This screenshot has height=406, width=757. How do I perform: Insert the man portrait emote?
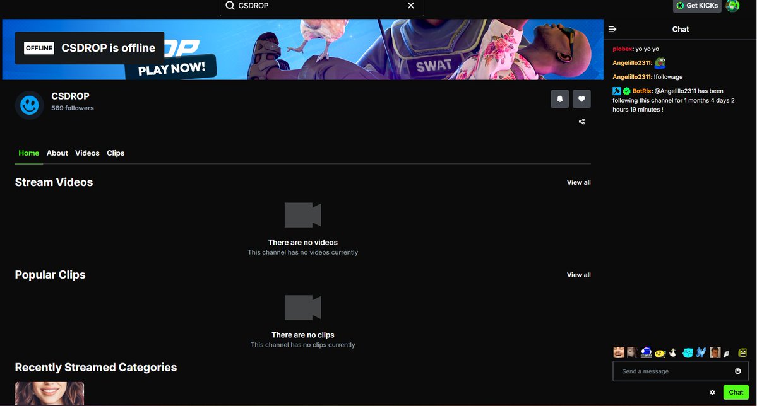pyautogui.click(x=715, y=352)
